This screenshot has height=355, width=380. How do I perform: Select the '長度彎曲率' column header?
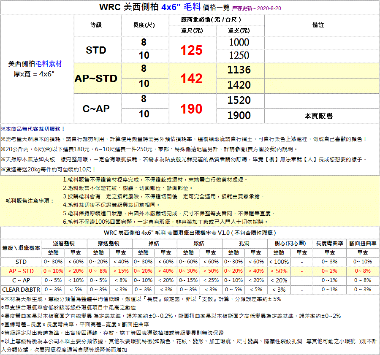[330, 244]
